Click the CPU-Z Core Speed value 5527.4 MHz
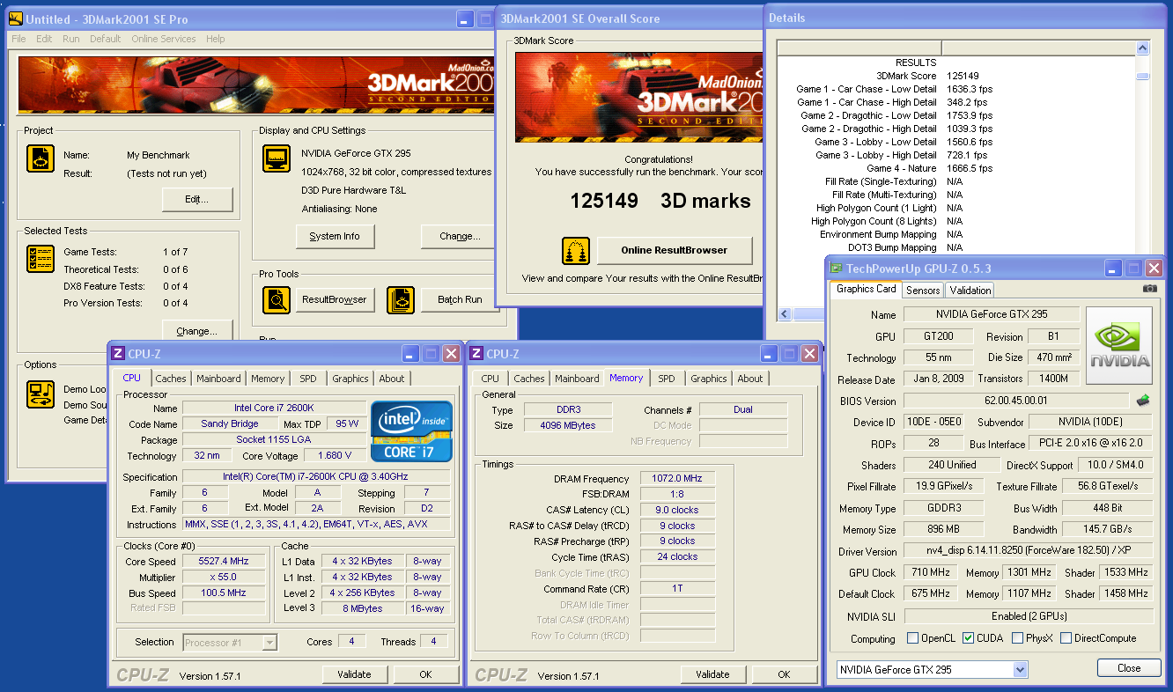Screen dimensions: 1173x692 [224, 562]
